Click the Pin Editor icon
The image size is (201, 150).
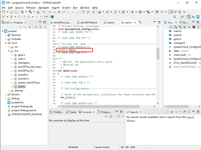tap(46, 17)
